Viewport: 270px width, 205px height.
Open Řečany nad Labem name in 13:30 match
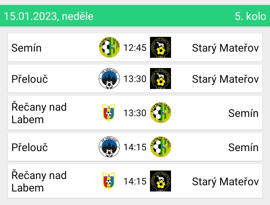click(x=39, y=113)
